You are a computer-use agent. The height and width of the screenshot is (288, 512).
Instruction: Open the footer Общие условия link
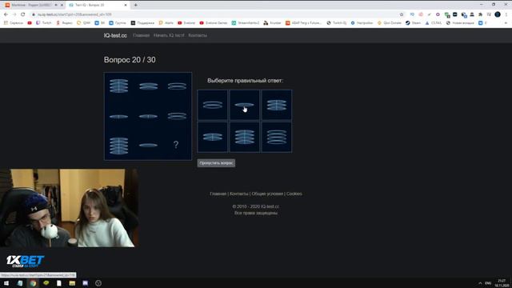(x=267, y=194)
